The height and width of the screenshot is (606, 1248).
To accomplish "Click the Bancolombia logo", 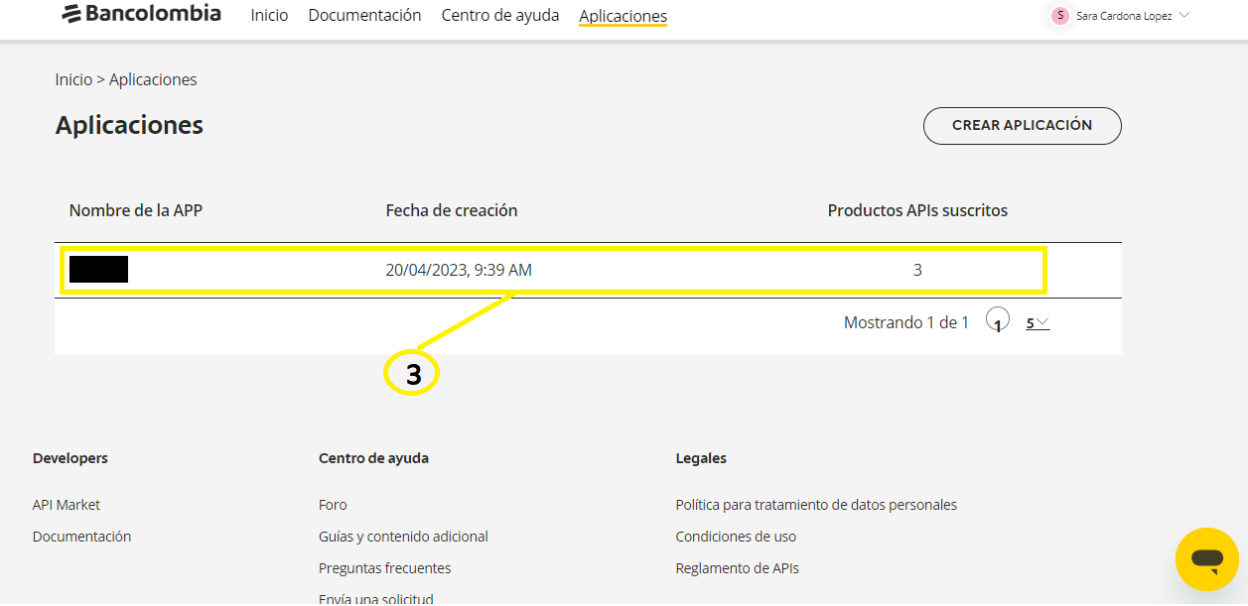I will tap(141, 15).
